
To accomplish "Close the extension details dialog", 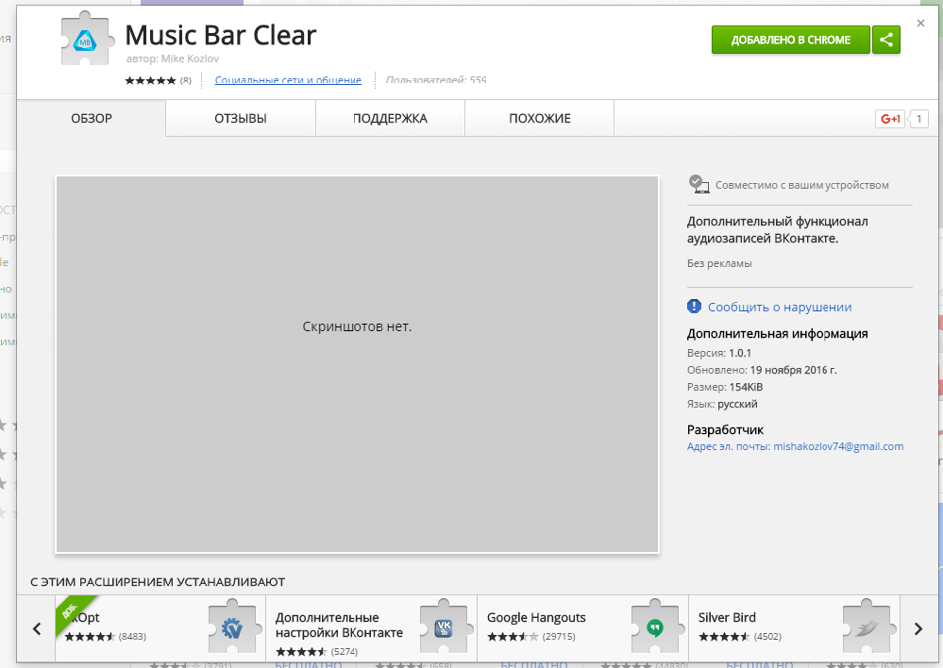I will [920, 23].
